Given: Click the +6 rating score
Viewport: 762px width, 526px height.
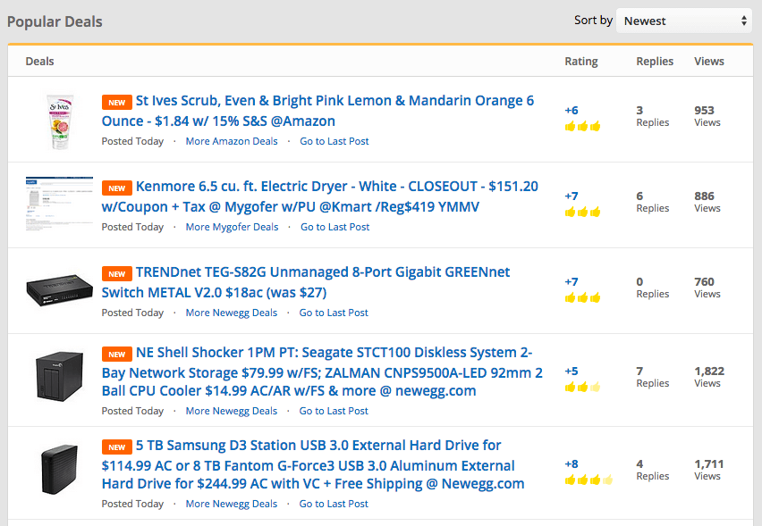Looking at the screenshot, I should (x=571, y=111).
